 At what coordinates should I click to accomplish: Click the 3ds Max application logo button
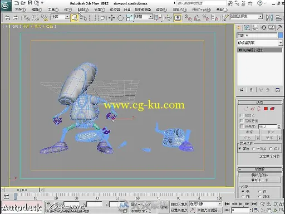click(x=6, y=6)
